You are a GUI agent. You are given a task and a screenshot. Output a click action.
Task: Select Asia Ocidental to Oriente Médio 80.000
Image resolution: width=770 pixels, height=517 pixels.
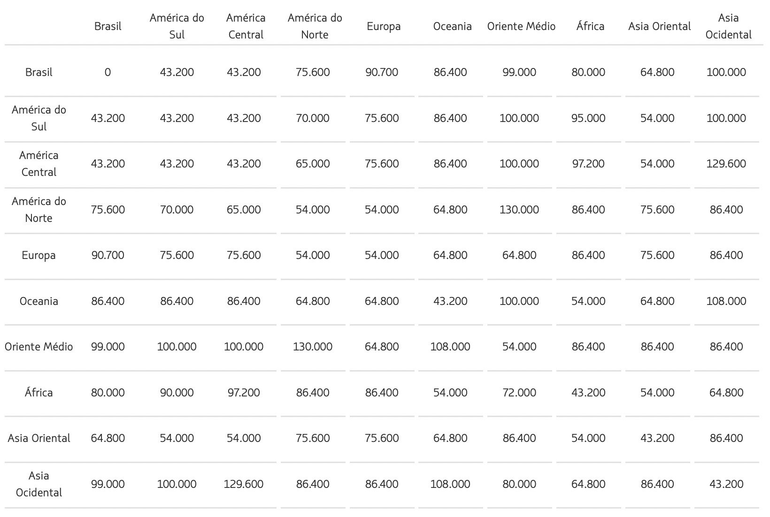point(519,484)
